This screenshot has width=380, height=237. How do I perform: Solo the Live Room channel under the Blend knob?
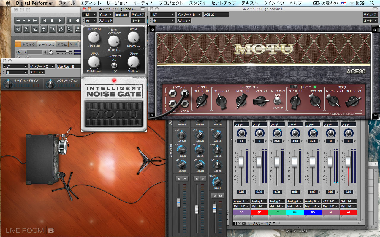(x=214, y=196)
